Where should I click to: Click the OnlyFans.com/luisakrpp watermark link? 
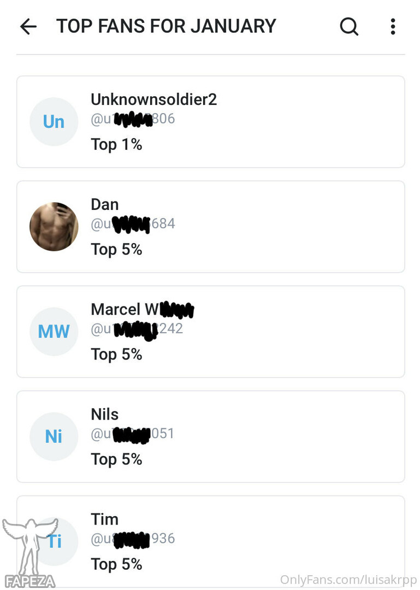click(348, 580)
